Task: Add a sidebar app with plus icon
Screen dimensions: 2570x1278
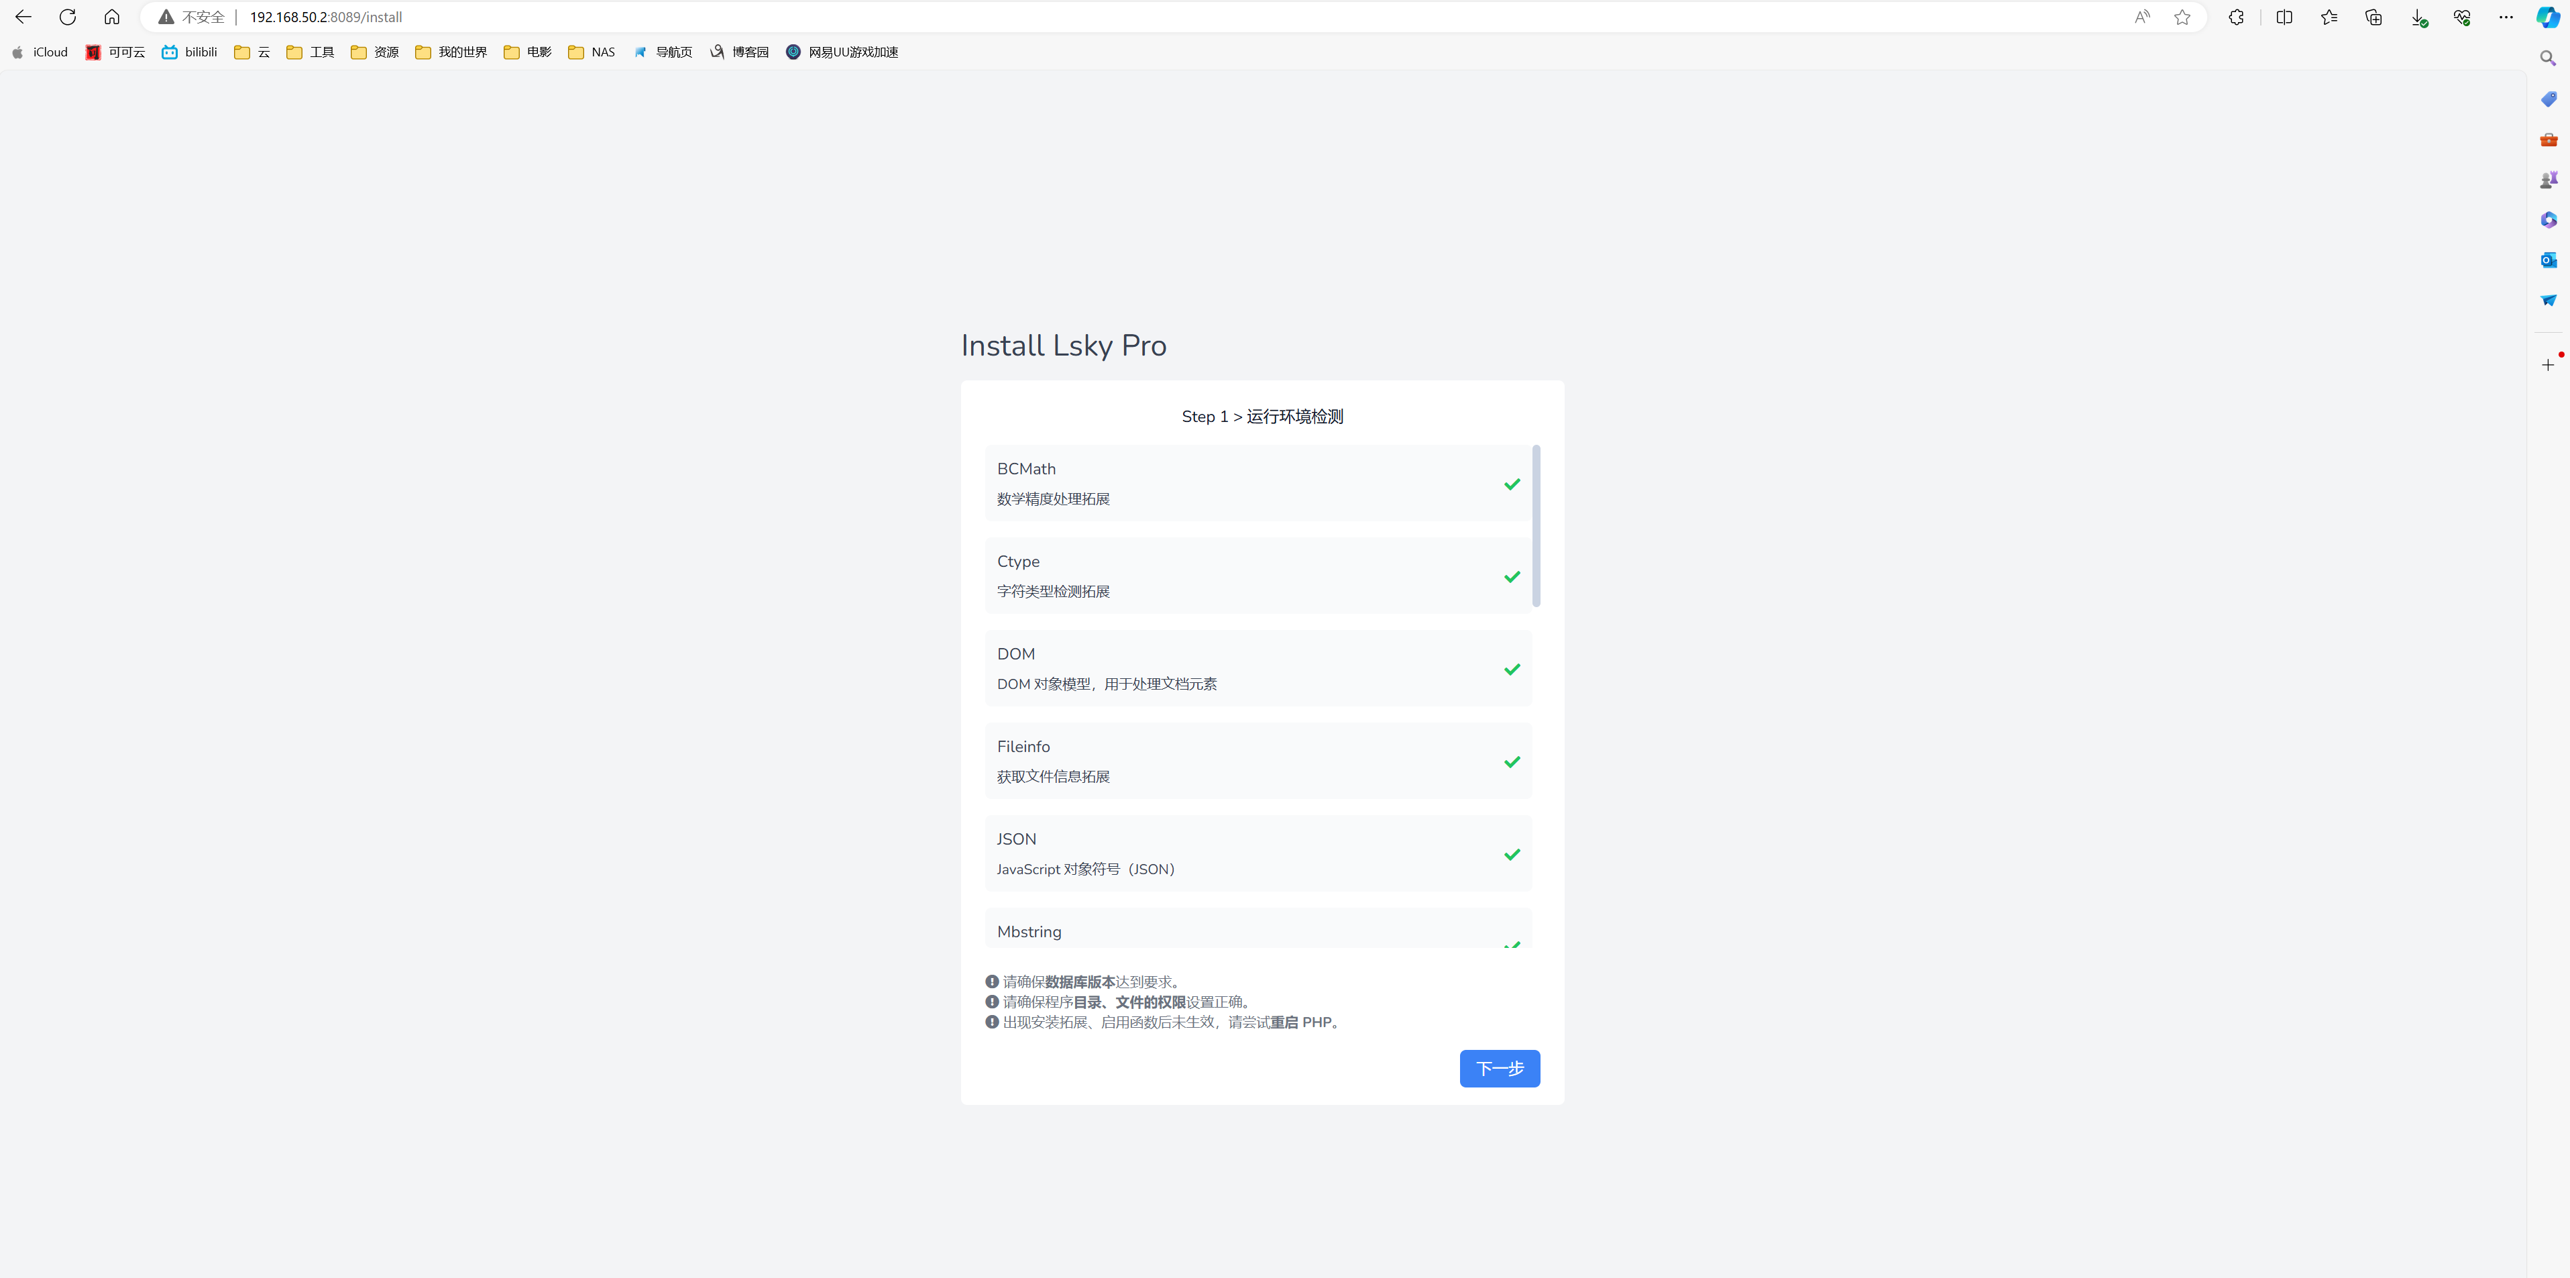Action: pyautogui.click(x=2548, y=365)
